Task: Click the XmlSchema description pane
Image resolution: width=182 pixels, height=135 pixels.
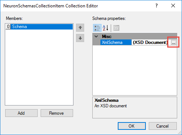Action: [135, 107]
